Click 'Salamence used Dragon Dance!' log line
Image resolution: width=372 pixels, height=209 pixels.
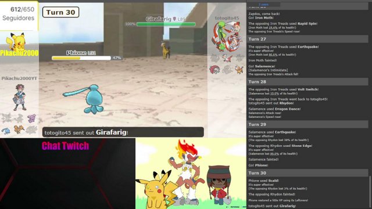tap(274, 109)
